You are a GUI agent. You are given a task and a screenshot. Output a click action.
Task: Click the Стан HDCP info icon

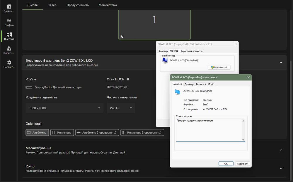[128, 79]
